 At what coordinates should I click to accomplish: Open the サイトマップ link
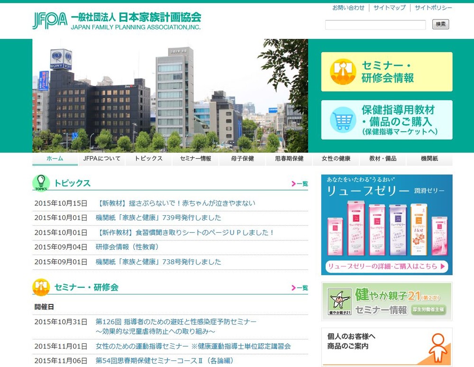click(x=389, y=8)
